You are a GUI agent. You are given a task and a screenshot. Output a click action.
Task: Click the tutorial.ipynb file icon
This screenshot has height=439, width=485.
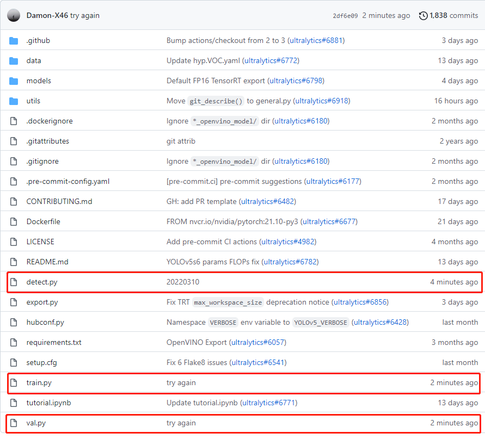[x=14, y=403]
